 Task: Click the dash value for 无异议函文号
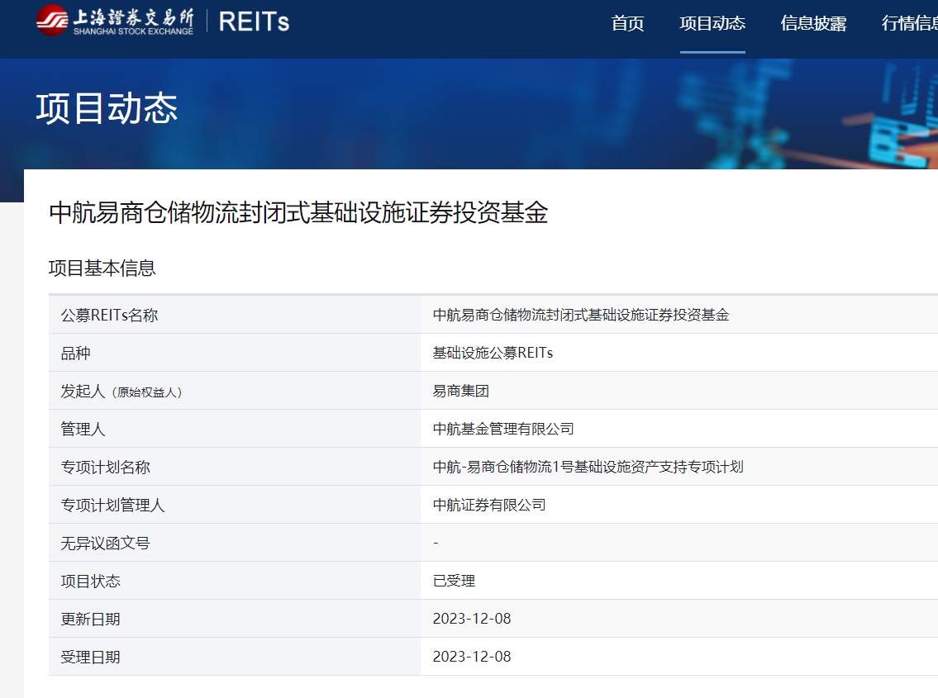tap(436, 543)
